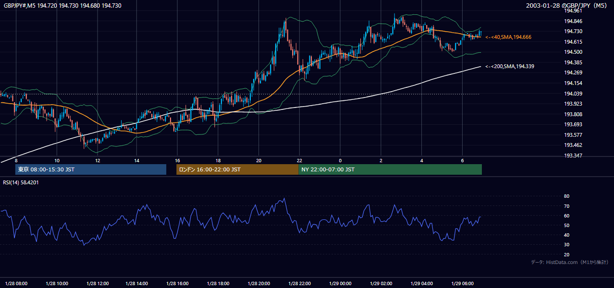Click the 1/28 18:00 date axis label
This screenshot has height=288, width=614.
[219, 283]
